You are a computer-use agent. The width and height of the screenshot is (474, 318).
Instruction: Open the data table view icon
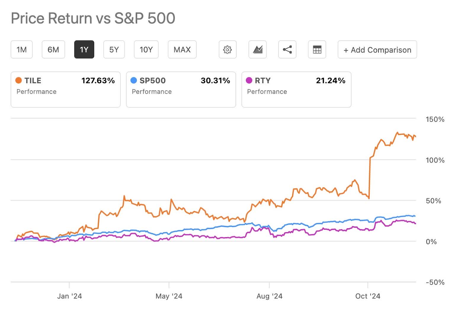tap(317, 49)
